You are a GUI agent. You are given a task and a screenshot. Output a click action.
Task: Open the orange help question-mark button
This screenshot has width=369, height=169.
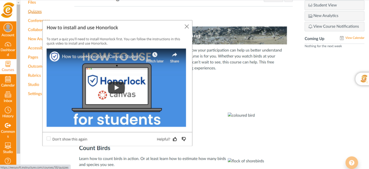[351, 162]
